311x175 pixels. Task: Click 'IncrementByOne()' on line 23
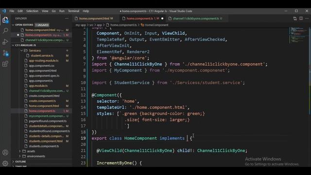tap(117, 163)
